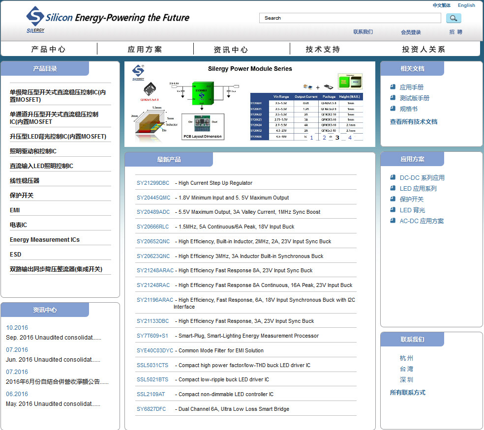This screenshot has height=430, width=484.
Task: Open the 线性稳压器 category
Action: click(x=25, y=181)
